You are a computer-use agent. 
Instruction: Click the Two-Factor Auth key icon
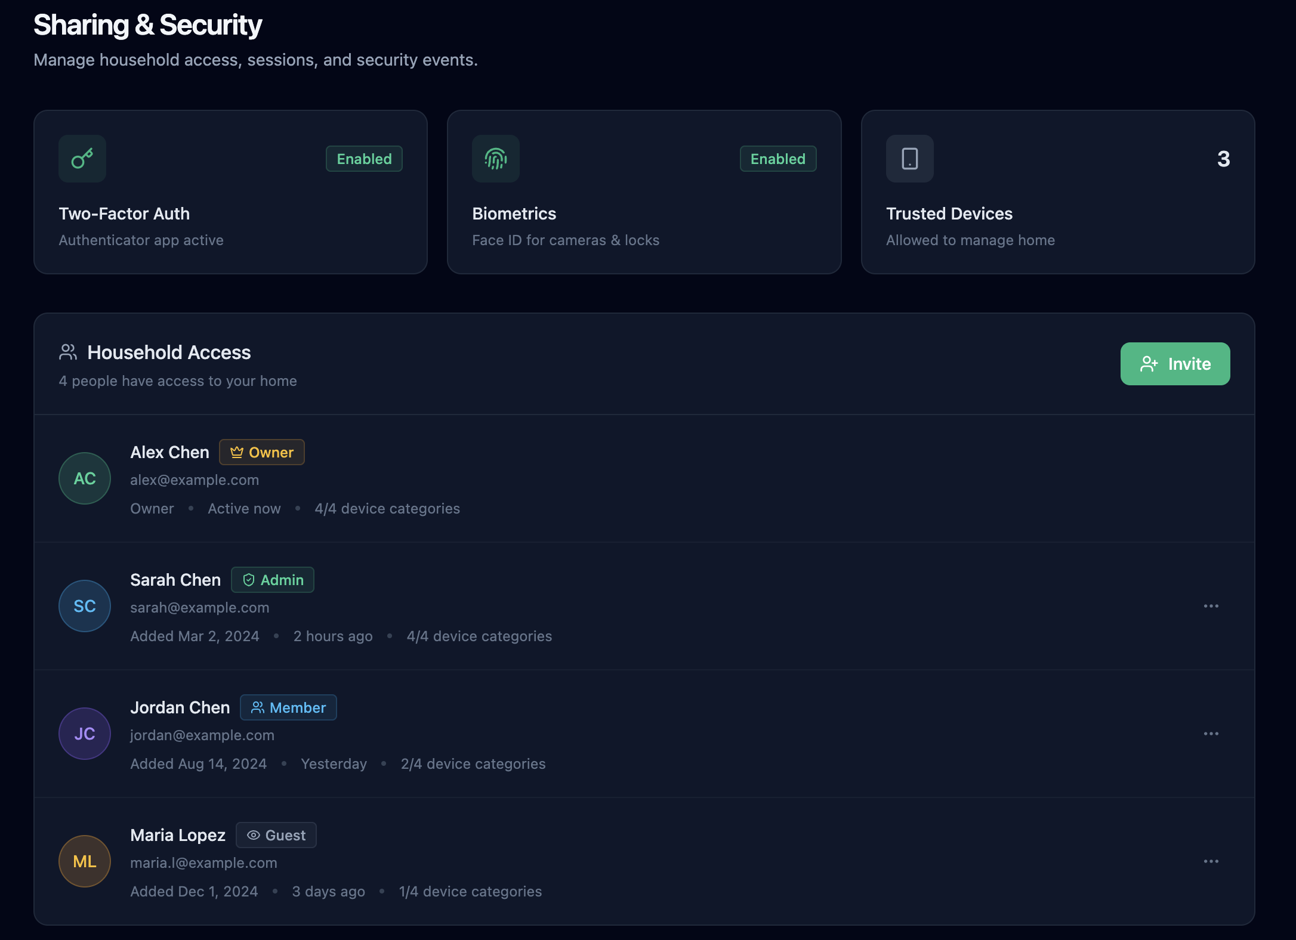coord(82,159)
